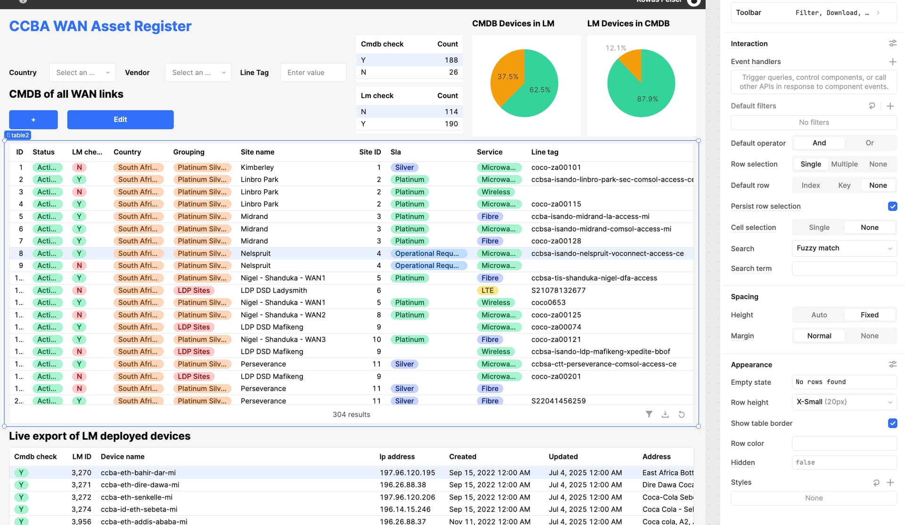Open the Country select dropdown

(82, 73)
